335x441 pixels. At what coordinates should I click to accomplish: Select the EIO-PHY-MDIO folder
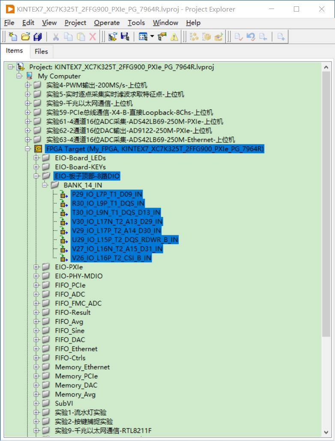coord(78,276)
